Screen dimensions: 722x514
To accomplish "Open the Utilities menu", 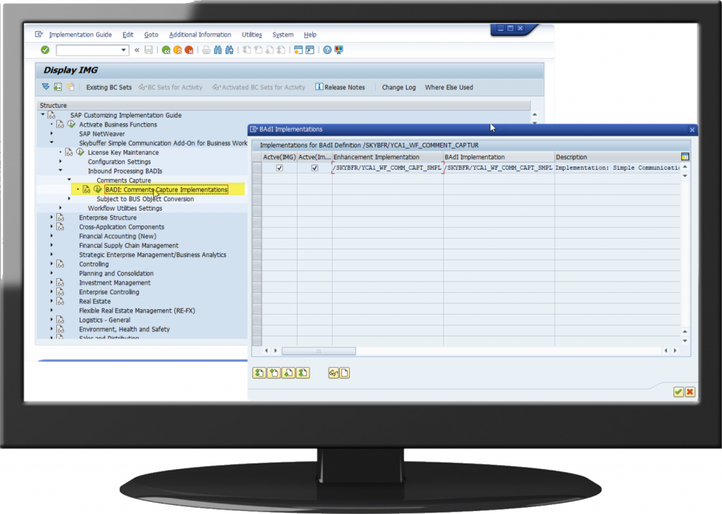I will pyautogui.click(x=252, y=35).
